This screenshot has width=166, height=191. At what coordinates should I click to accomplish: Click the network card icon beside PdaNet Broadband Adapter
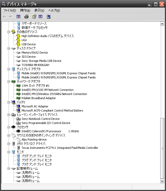(18, 98)
